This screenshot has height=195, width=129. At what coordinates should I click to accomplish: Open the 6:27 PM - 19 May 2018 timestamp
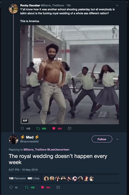(23, 170)
